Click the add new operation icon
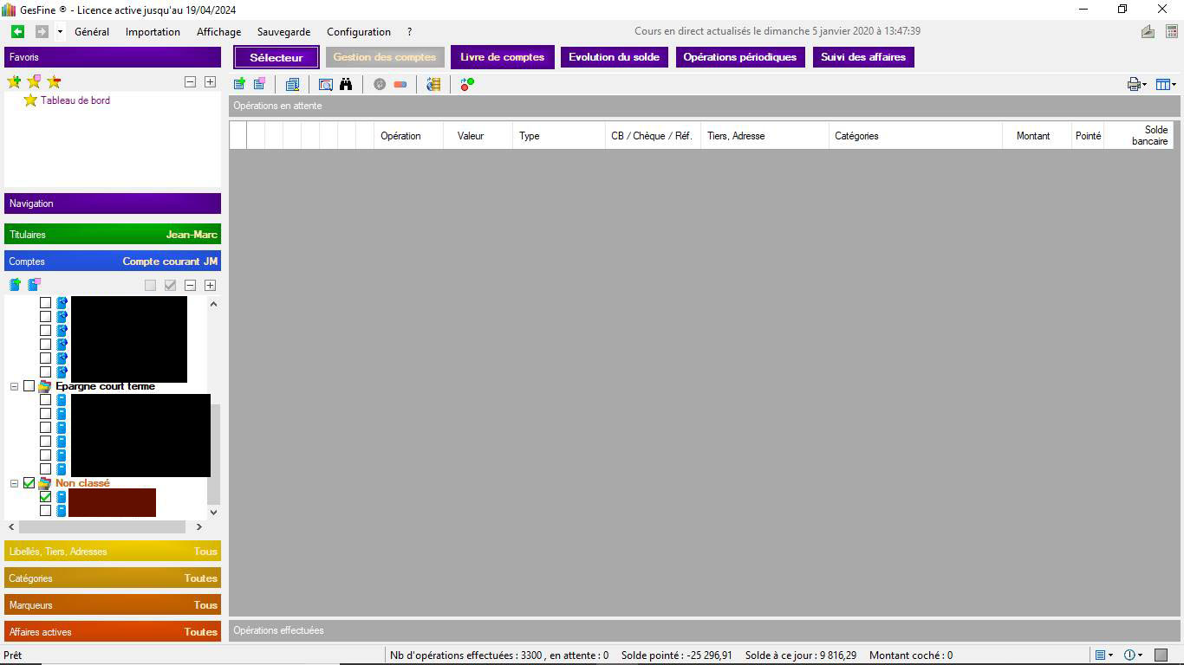1184x665 pixels. [x=239, y=84]
